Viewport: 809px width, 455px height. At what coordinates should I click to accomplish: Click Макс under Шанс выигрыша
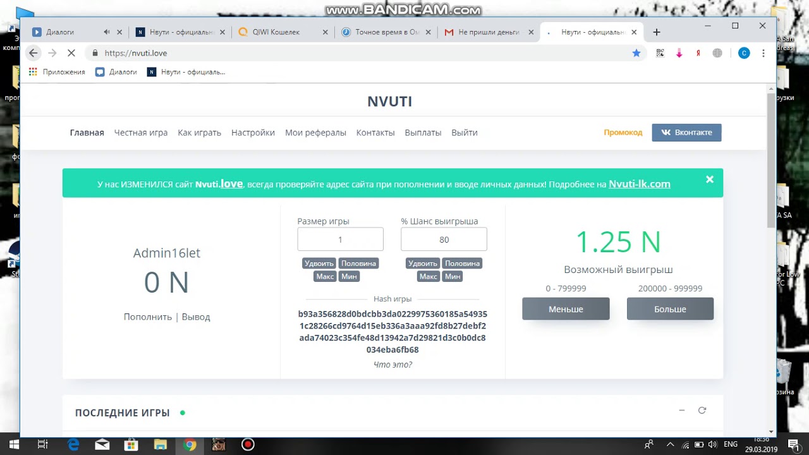[429, 276]
